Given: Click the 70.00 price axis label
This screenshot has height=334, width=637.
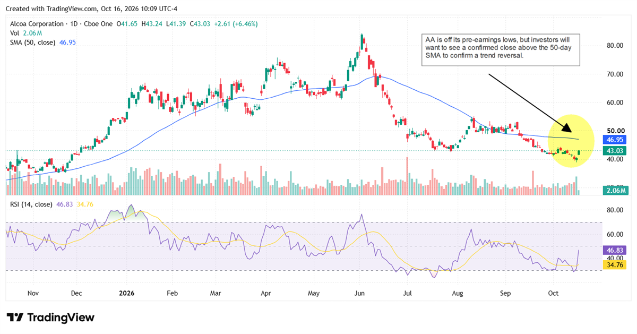Looking at the screenshot, I should 615,74.
